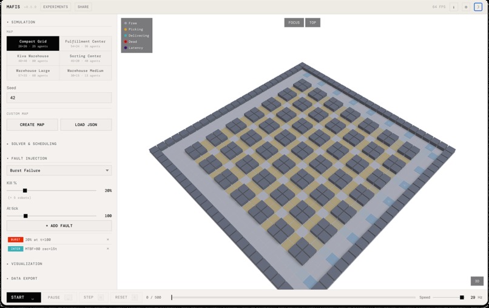Open the settings gear icon
Screen dimensions: 489x308
(x=466, y=7)
